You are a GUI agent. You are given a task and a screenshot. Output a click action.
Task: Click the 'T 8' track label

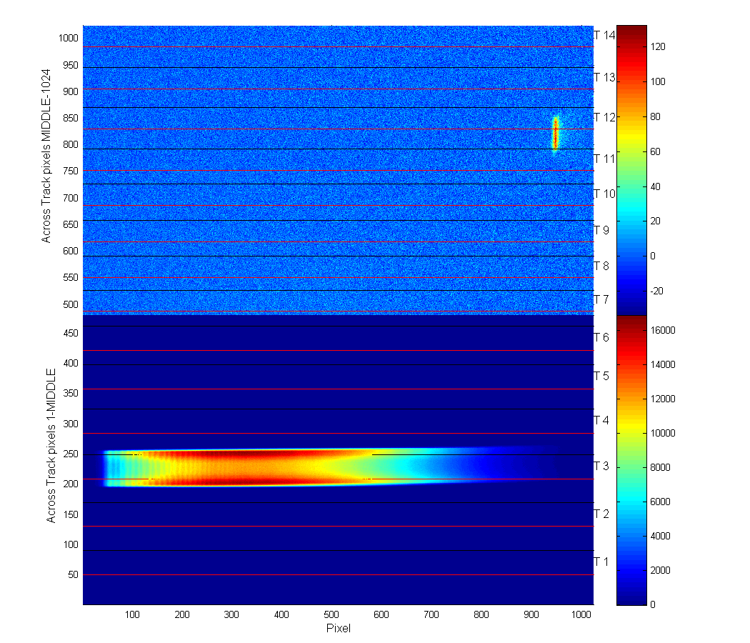tap(601, 266)
